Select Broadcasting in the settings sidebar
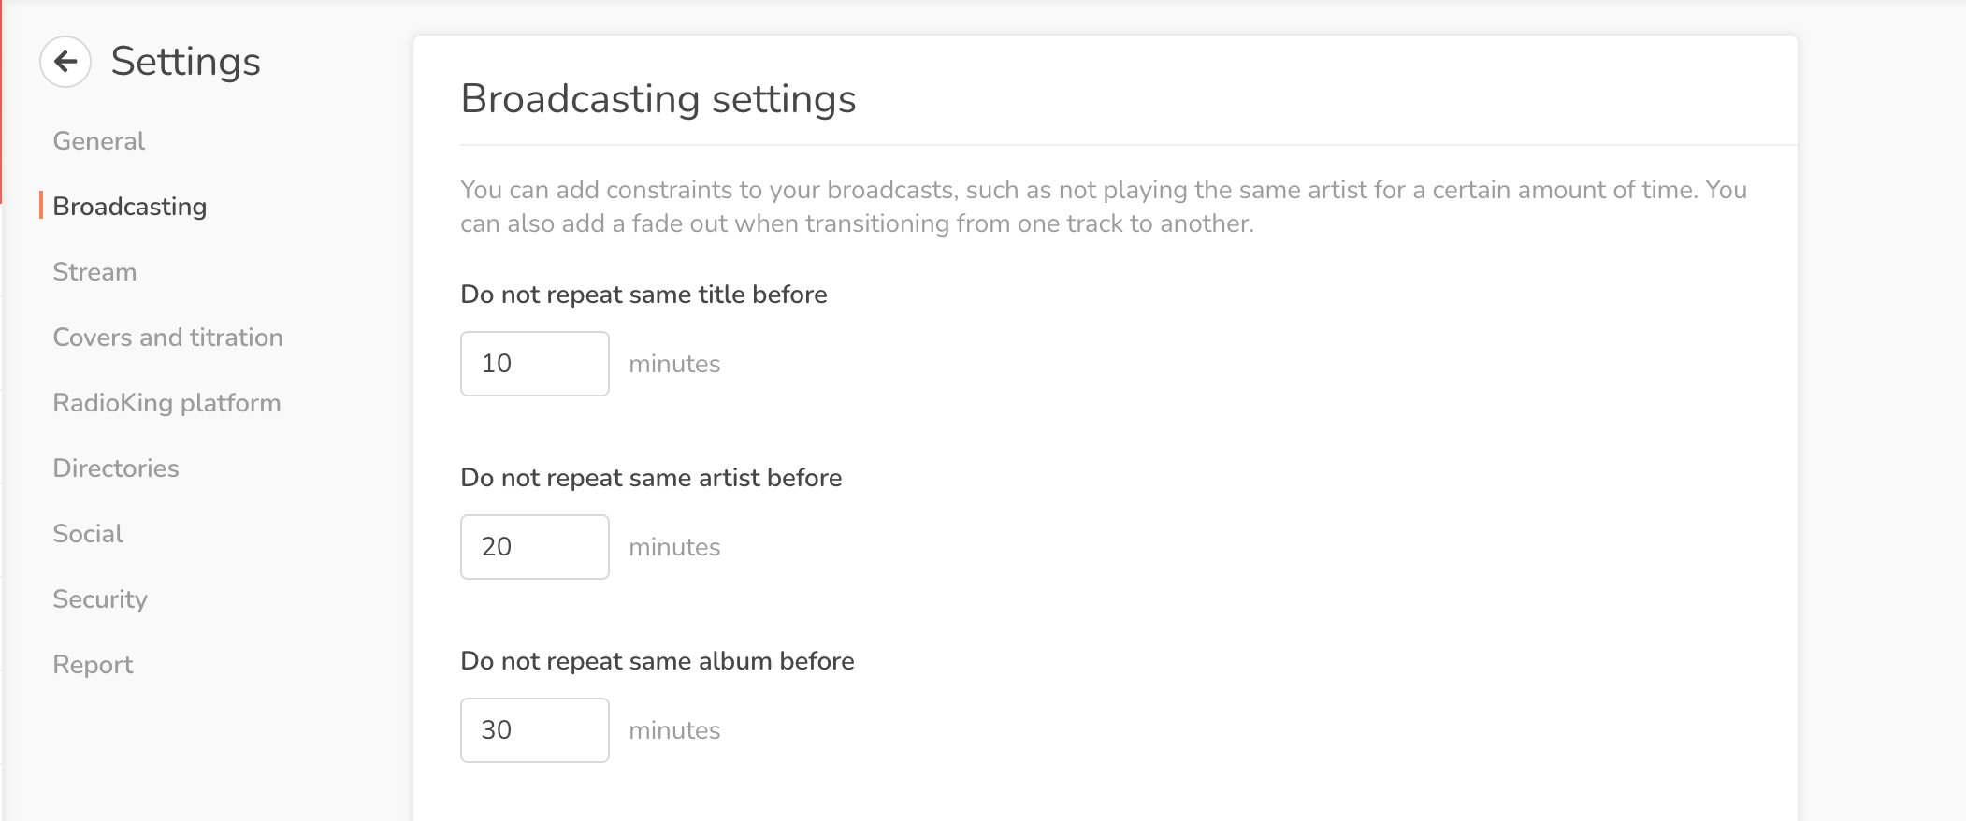1966x821 pixels. [130, 207]
